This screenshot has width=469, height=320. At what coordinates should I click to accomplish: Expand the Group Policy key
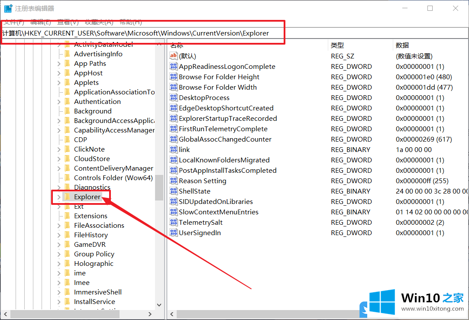(59, 254)
